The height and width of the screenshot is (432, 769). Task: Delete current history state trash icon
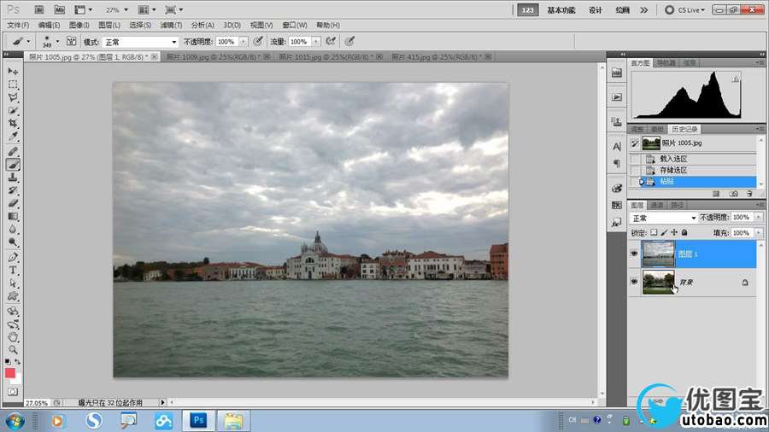click(x=749, y=194)
